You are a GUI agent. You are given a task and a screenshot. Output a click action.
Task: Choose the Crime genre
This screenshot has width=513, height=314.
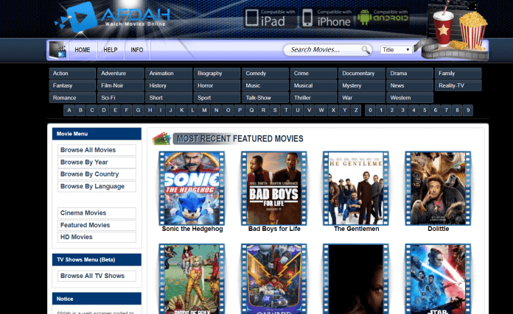tap(313, 74)
